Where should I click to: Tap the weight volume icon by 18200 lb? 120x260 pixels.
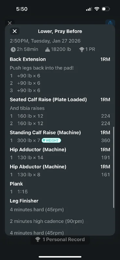pos(47,49)
